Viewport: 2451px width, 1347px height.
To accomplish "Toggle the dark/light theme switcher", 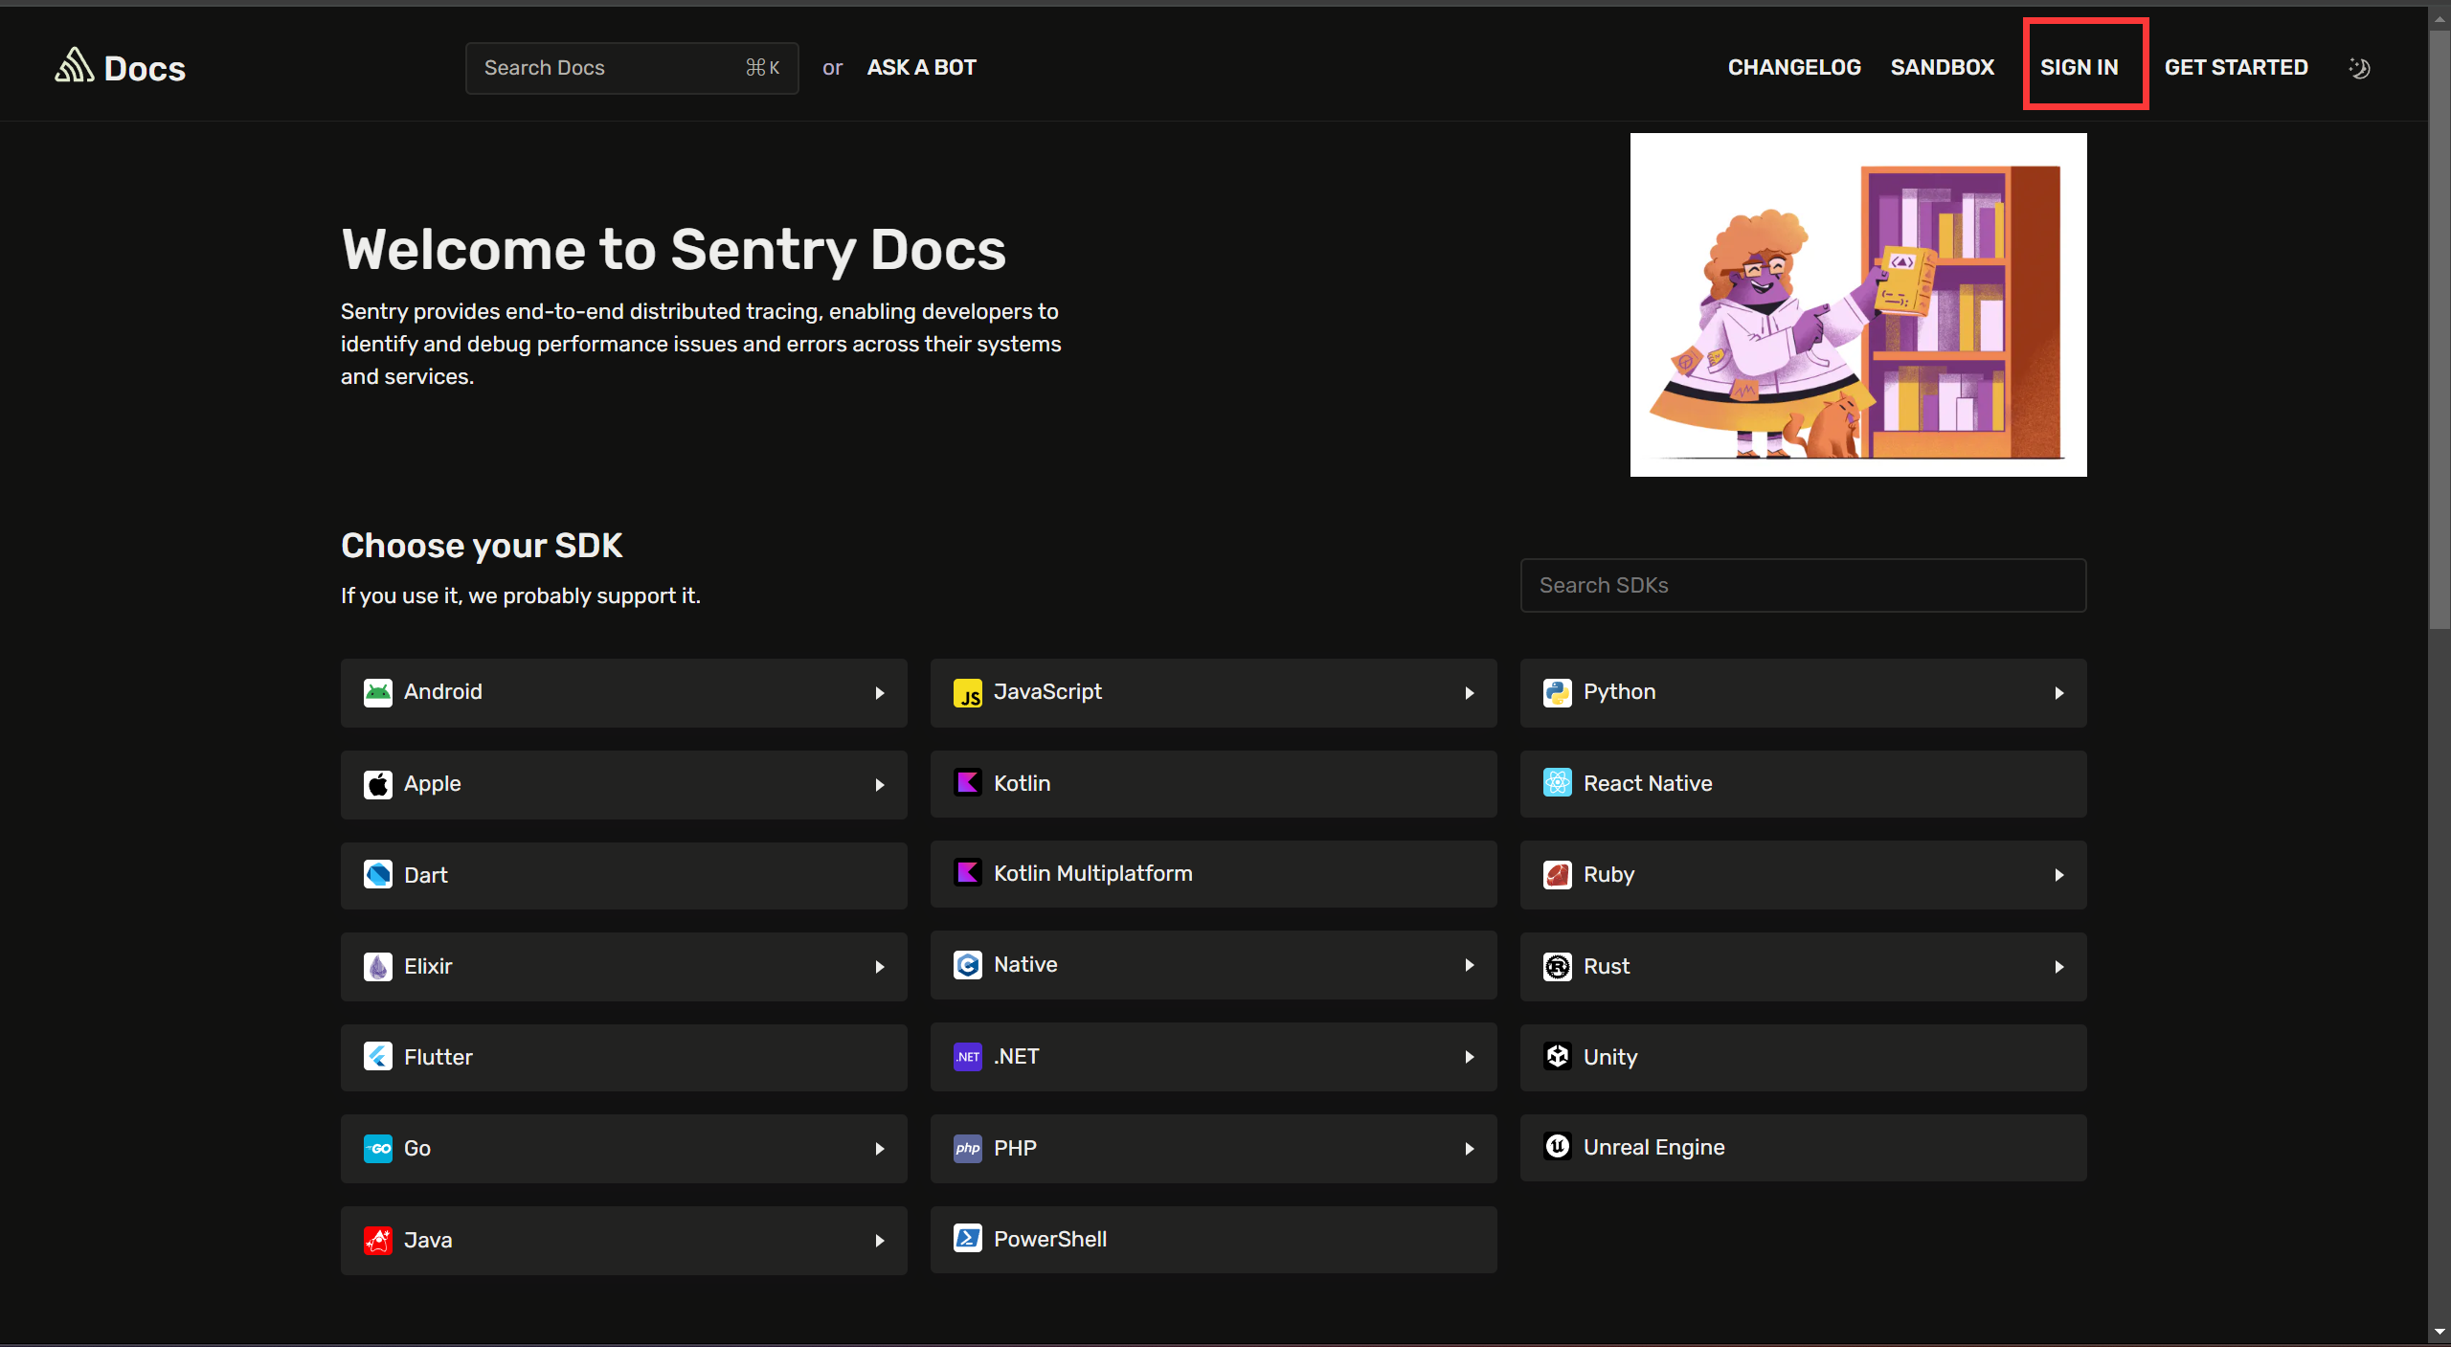I will pos(2359,67).
